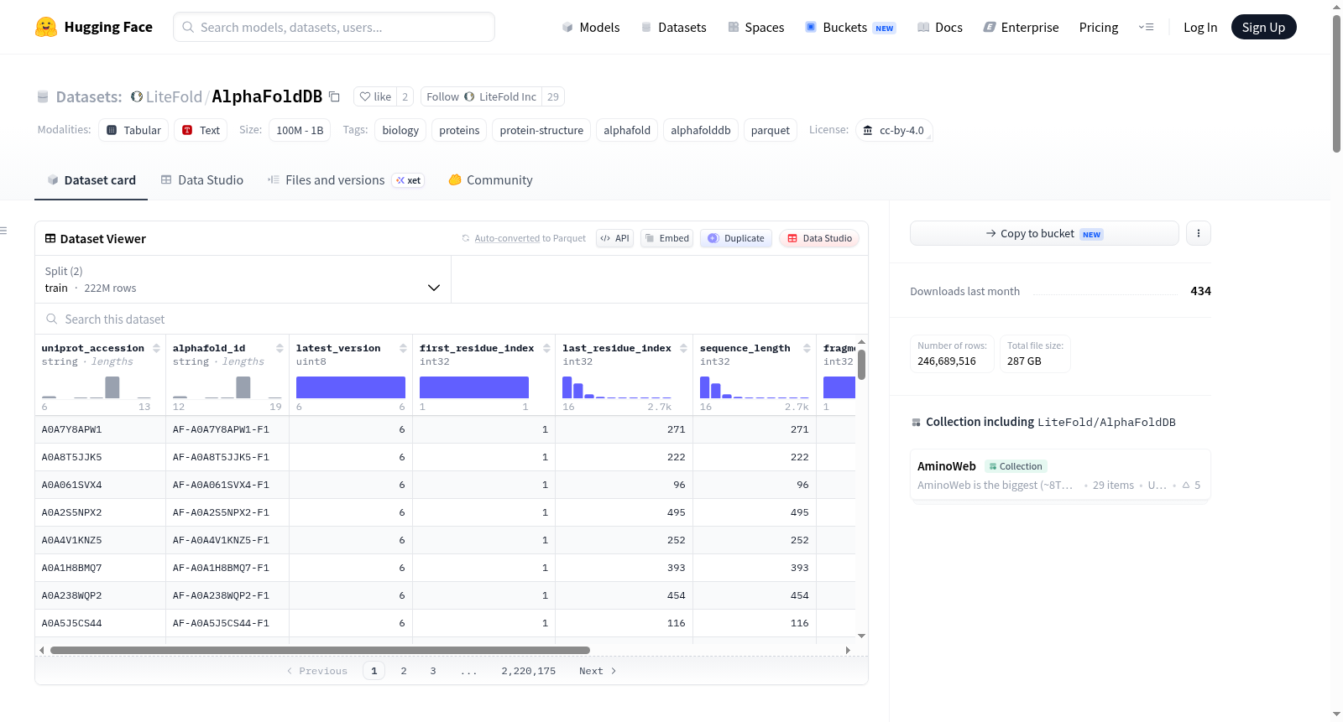Click the table horizontal scrollbar thumb
The width and height of the screenshot is (1343, 722).
[x=320, y=650]
